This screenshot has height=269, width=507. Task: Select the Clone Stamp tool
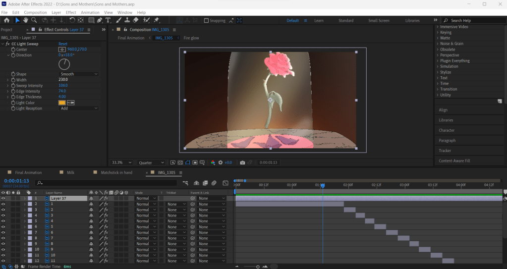127,20
